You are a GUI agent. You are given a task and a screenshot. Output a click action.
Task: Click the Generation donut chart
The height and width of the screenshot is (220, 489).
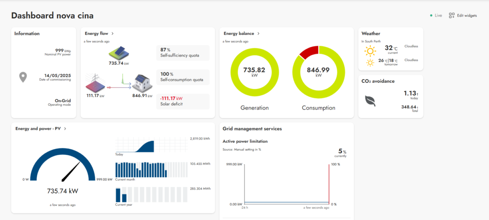[254, 72]
